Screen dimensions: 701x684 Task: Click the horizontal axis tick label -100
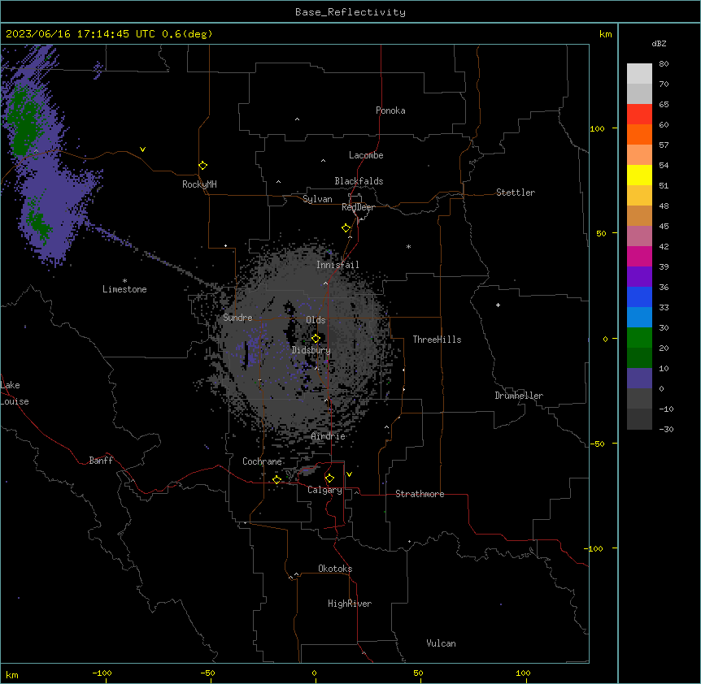[x=102, y=673]
